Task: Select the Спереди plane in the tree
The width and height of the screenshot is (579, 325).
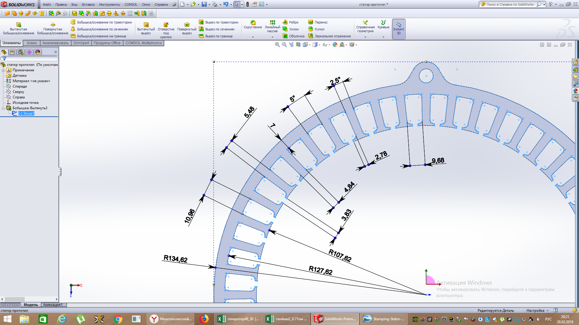Action: [20, 86]
